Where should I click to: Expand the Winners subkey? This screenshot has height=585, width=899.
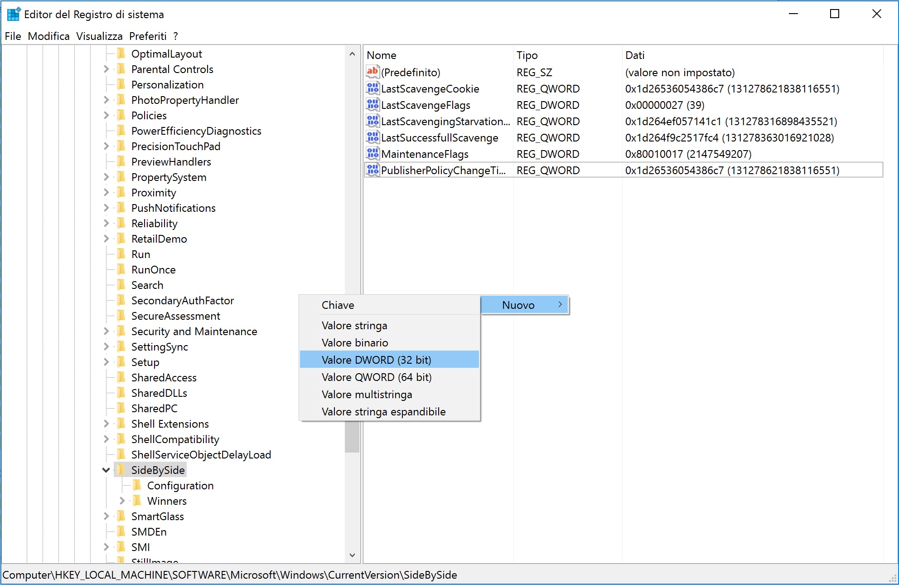click(x=122, y=501)
